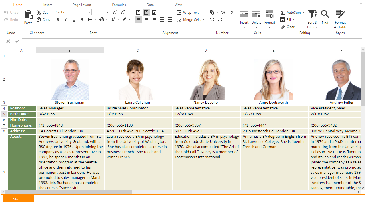Switch to the Page Layout tab
366x206 pixels.
coord(82,5)
